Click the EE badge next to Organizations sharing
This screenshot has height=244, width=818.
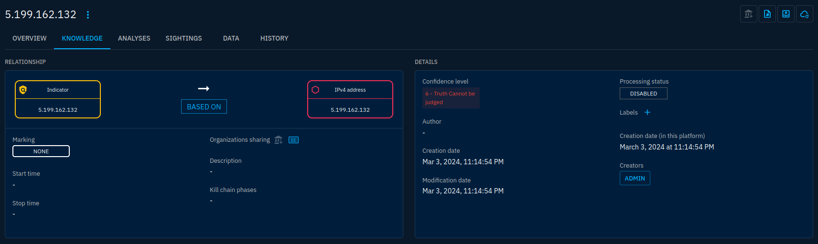[x=293, y=140]
